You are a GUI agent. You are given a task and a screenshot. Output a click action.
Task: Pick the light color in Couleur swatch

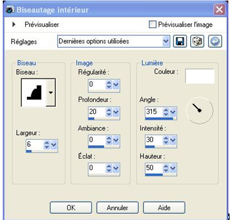pos(200,76)
